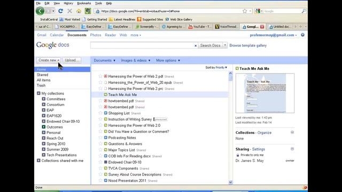Star Questions & Answers item
342x192 pixels.
[x=100, y=143]
